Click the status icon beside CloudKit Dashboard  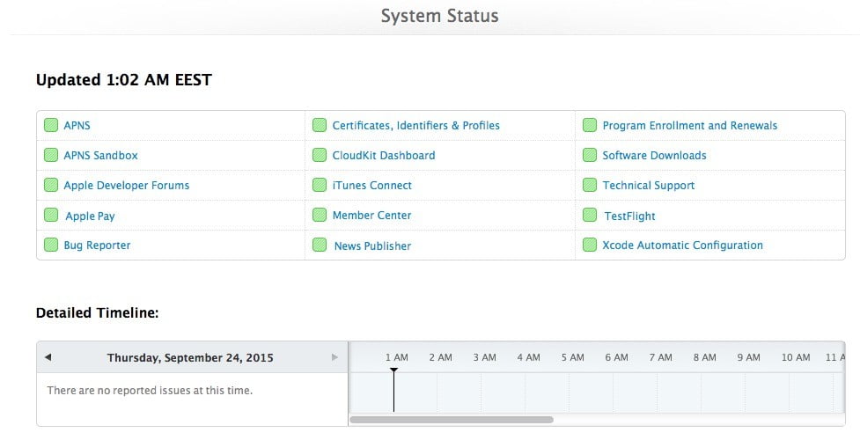[320, 156]
